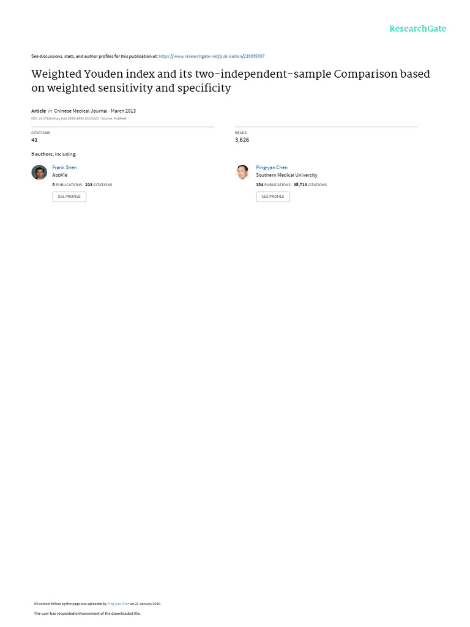Open the Frank Shen author name link
Viewport: 470px width, 627px height.
pos(64,167)
